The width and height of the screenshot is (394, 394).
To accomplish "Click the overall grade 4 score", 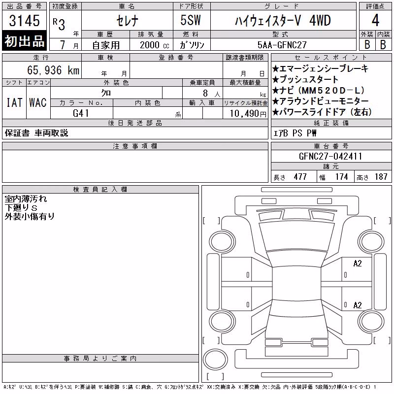I will [375, 20].
